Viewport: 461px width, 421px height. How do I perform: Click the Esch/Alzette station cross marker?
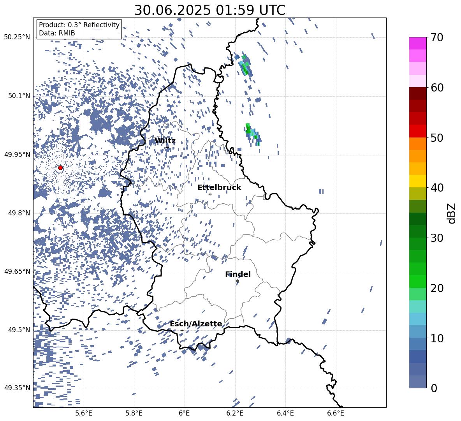tap(182, 330)
